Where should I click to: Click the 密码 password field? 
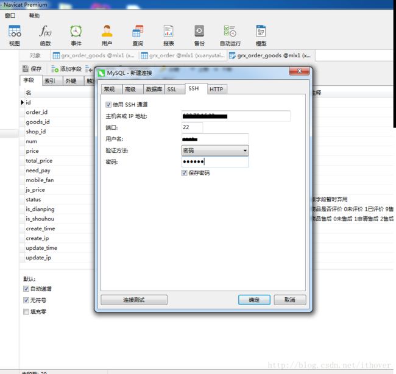[x=215, y=161]
